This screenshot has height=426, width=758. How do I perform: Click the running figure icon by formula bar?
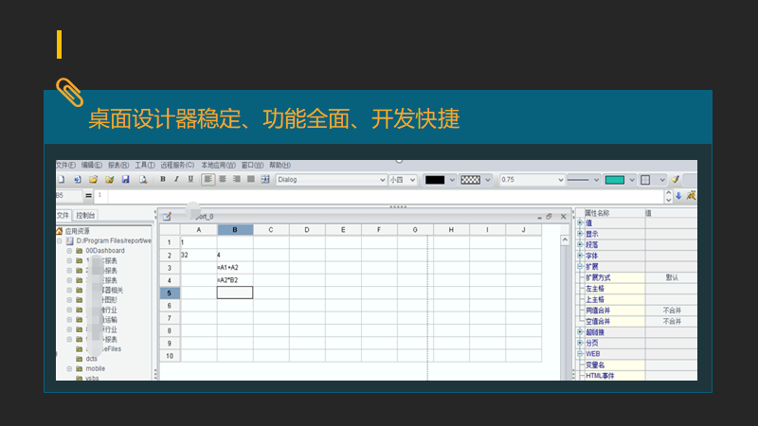click(692, 196)
